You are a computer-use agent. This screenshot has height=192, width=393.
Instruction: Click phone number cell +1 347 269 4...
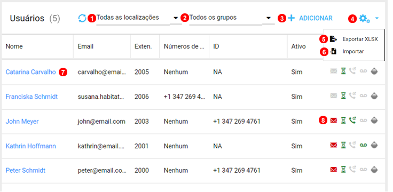tap(185, 97)
